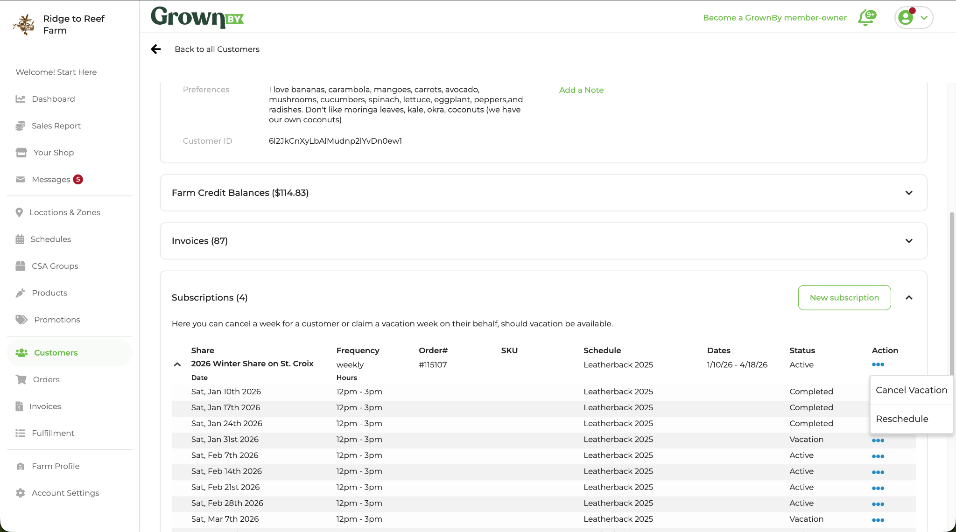This screenshot has width=956, height=532.
Task: Open three-dot actions for Feb 7th 2026
Action: [878, 456]
